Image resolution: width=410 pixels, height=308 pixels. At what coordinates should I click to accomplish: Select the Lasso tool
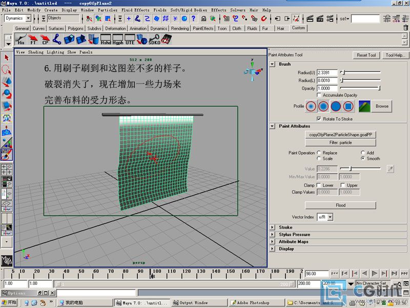[x=7, y=70]
